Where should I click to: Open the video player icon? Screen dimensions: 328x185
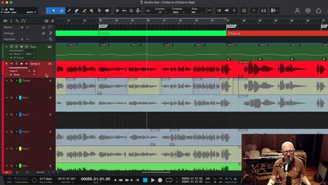(263, 10)
